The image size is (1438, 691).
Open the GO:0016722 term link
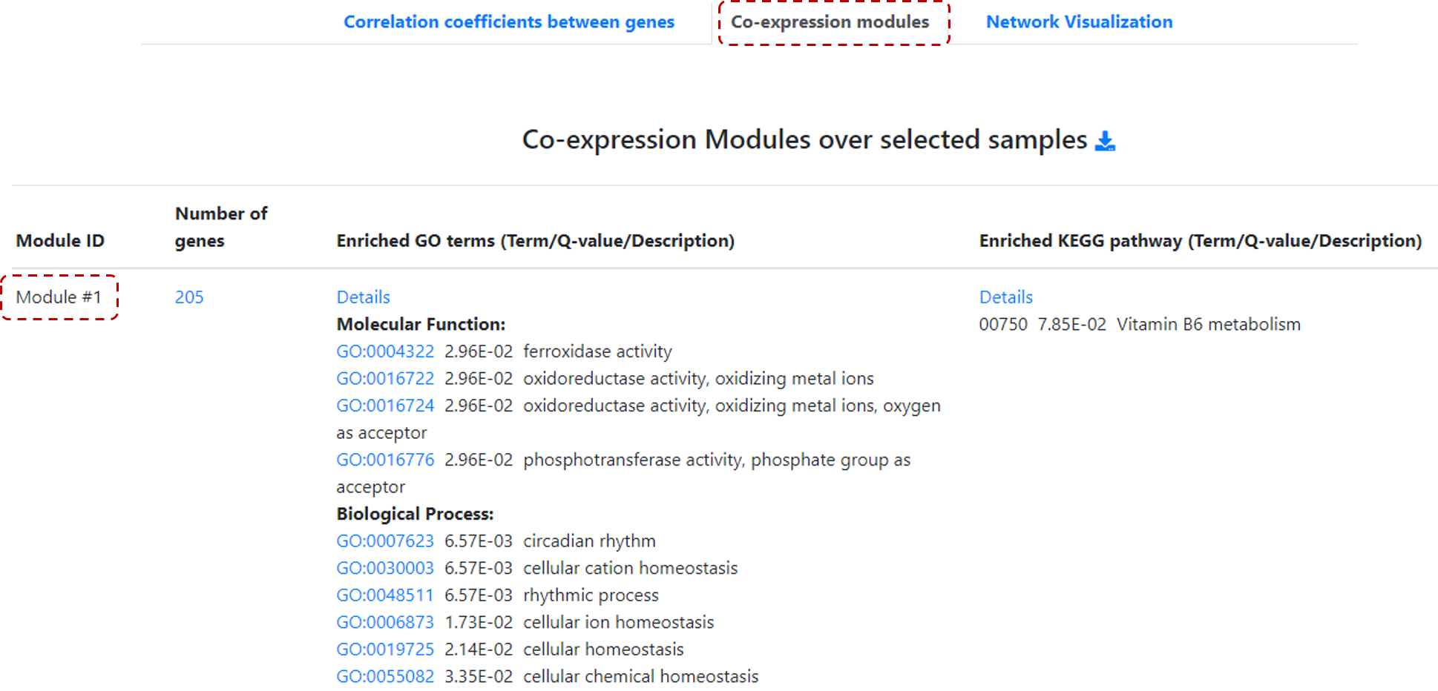click(x=385, y=379)
